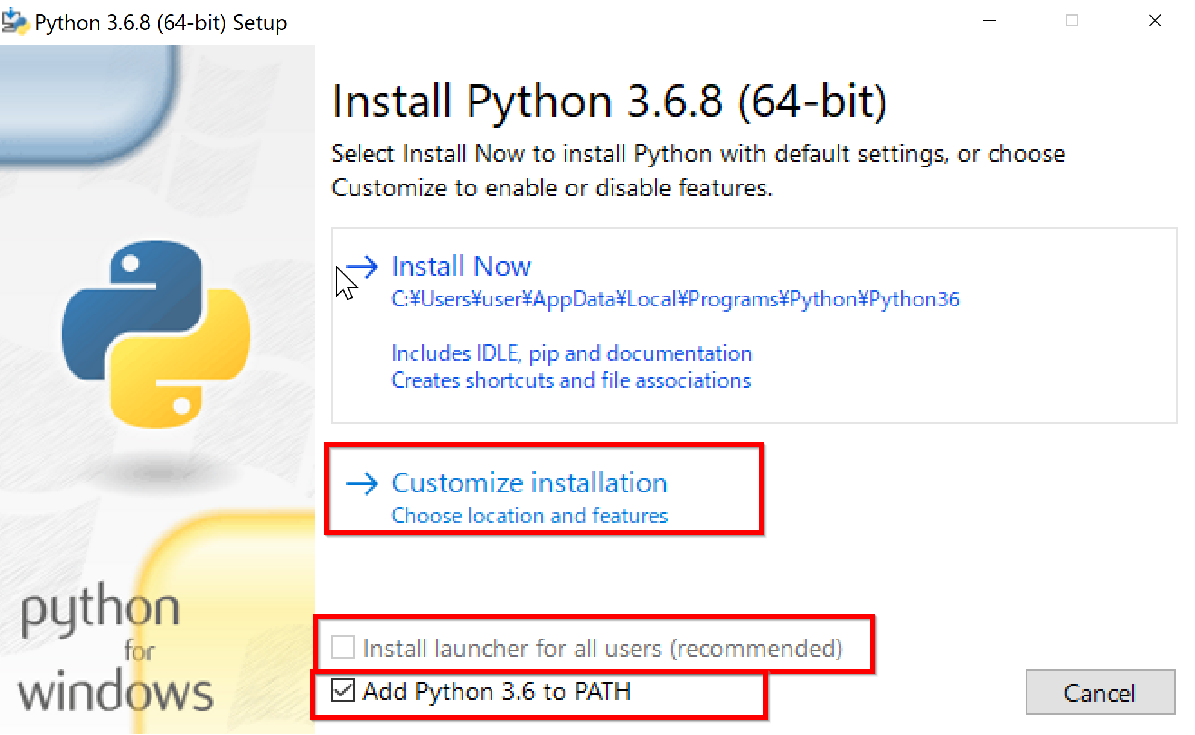Close the Python Setup window
The width and height of the screenshot is (1195, 735).
tap(1155, 21)
